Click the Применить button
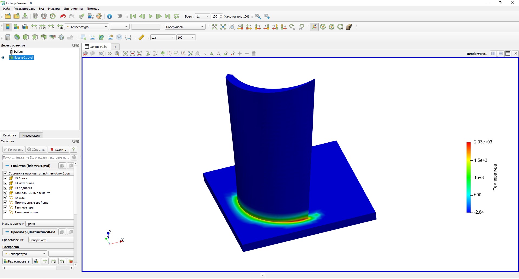 (14, 149)
